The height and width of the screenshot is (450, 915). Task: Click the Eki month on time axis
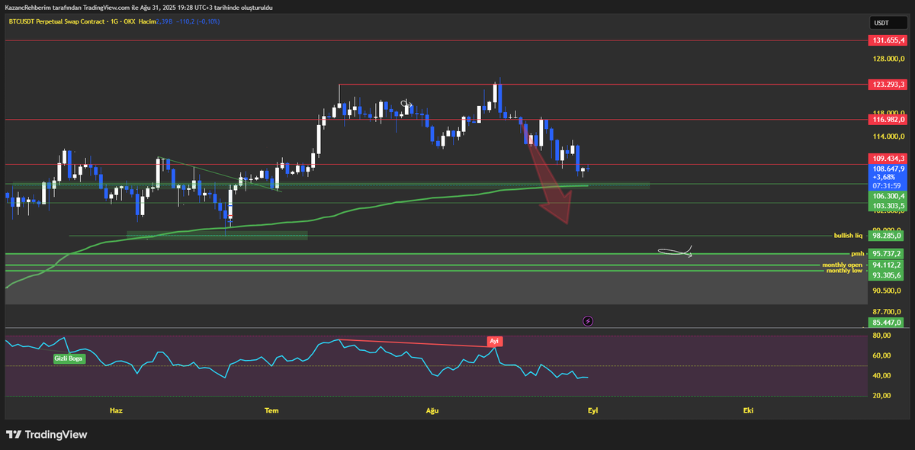coord(748,410)
